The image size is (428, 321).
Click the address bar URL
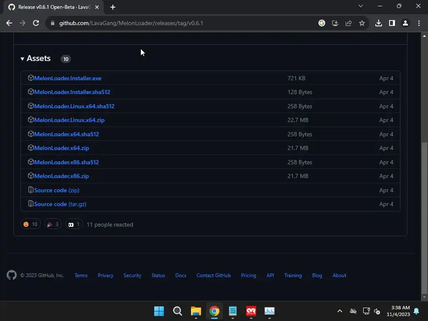(x=131, y=23)
